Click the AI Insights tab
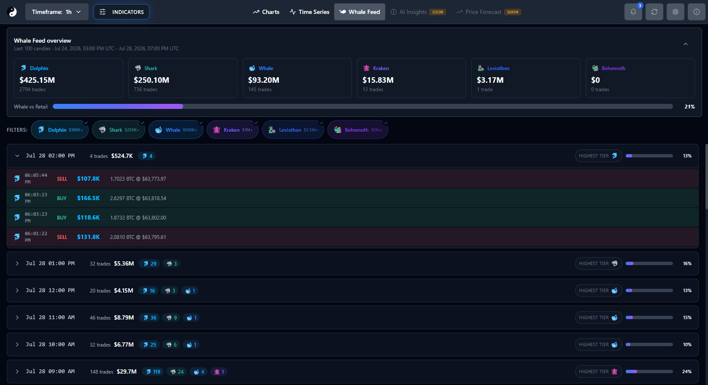The width and height of the screenshot is (708, 385). pyautogui.click(x=418, y=12)
